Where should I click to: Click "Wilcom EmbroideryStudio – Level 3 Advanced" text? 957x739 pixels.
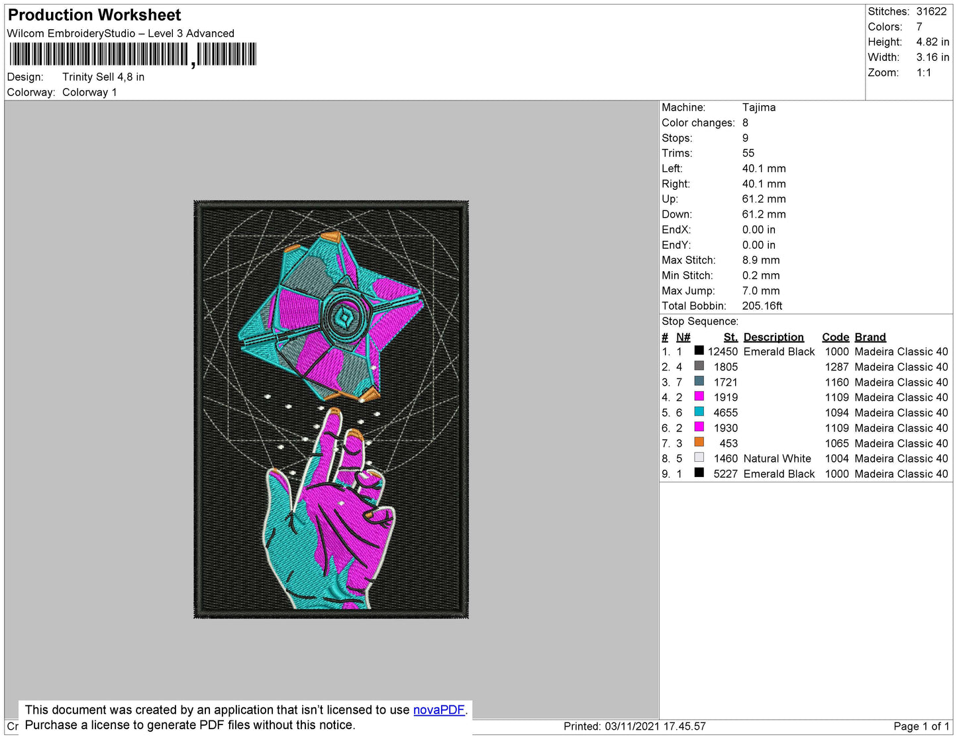point(121,33)
